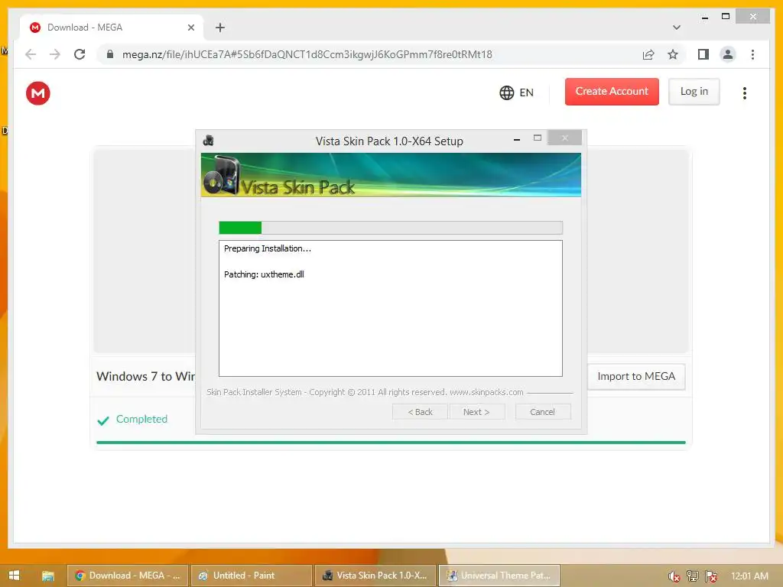Open Chrome tab search chevron
Image resolution: width=783 pixels, height=587 pixels.
pyautogui.click(x=677, y=28)
